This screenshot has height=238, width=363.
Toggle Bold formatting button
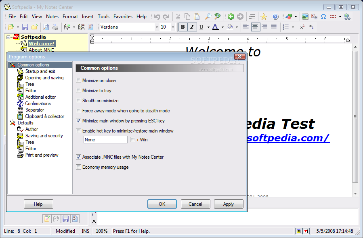pyautogui.click(x=183, y=27)
